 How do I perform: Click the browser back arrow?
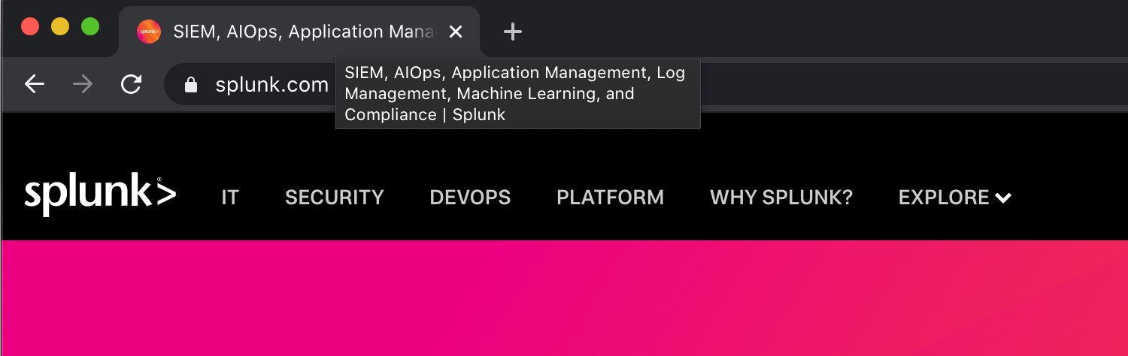click(35, 85)
